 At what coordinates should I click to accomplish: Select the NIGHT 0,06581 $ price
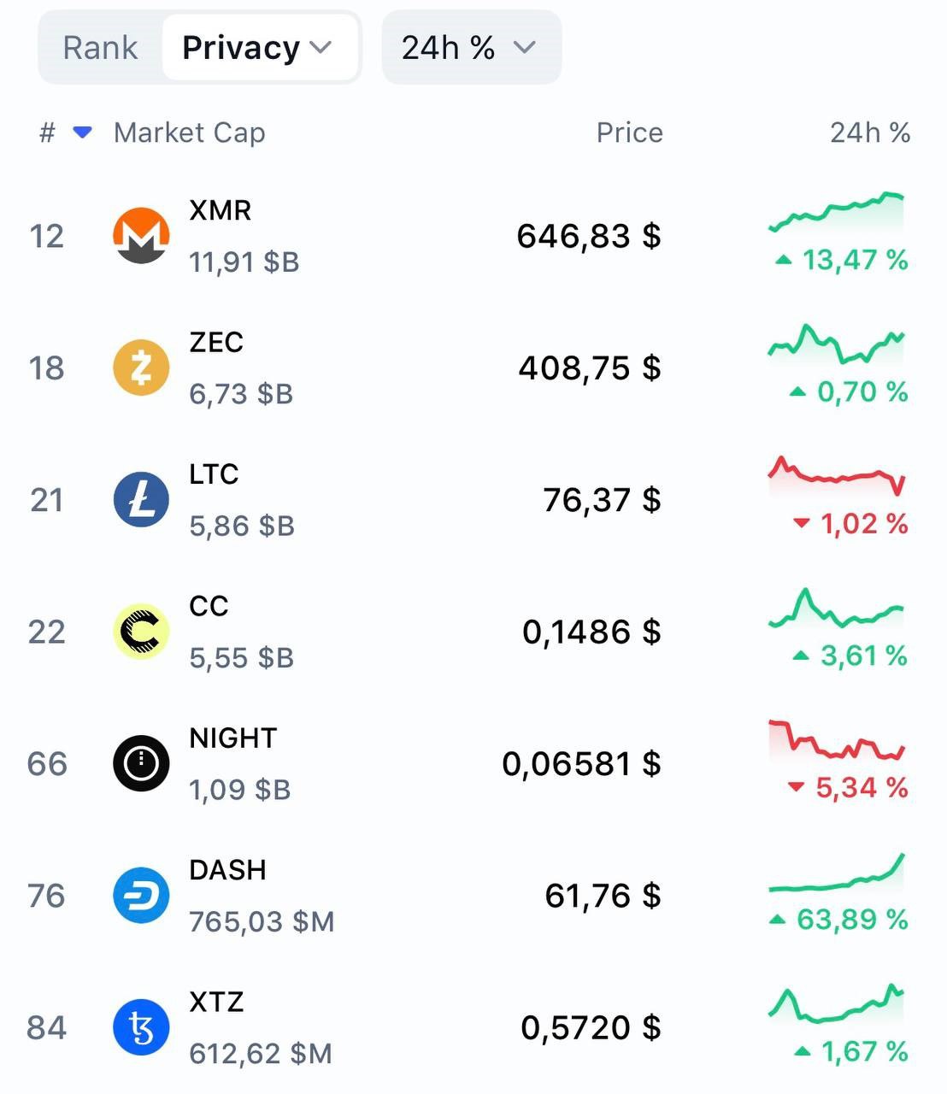tap(581, 763)
